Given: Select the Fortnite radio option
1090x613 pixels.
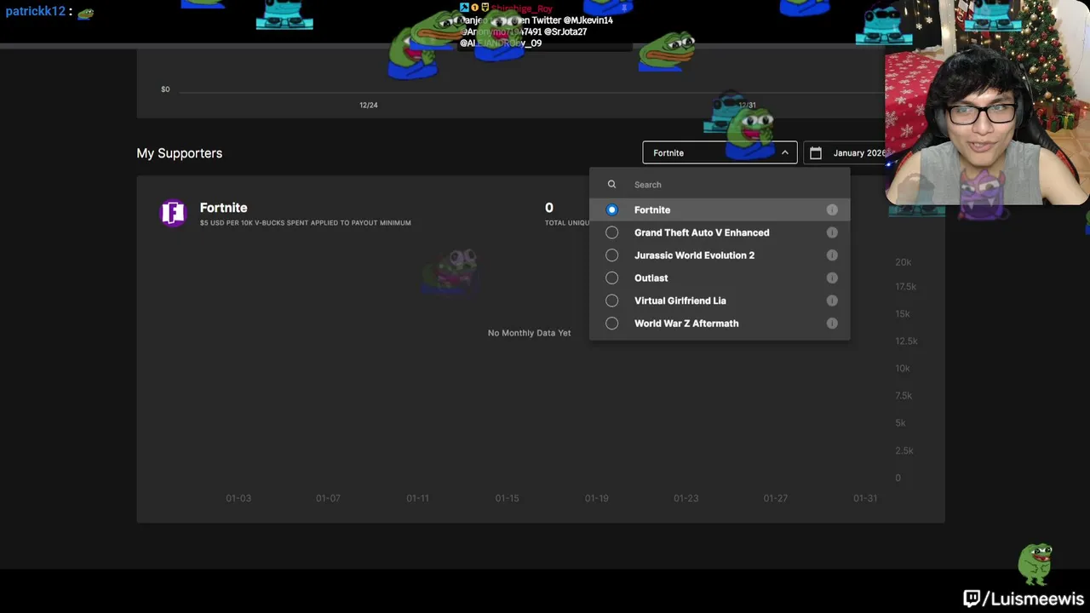Looking at the screenshot, I should [x=611, y=209].
